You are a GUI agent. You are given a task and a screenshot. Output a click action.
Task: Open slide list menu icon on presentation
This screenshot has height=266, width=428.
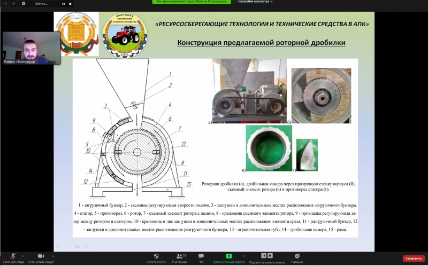77,246
